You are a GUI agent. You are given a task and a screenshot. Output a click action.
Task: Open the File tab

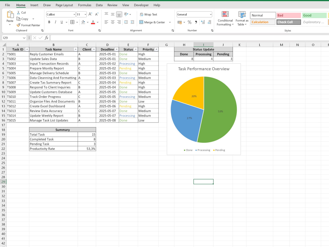(x=7, y=5)
